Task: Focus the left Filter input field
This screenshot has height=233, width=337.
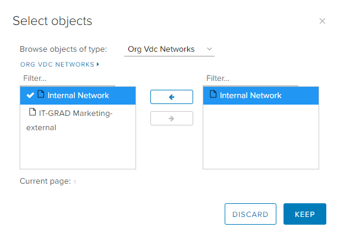Action: 68,78
